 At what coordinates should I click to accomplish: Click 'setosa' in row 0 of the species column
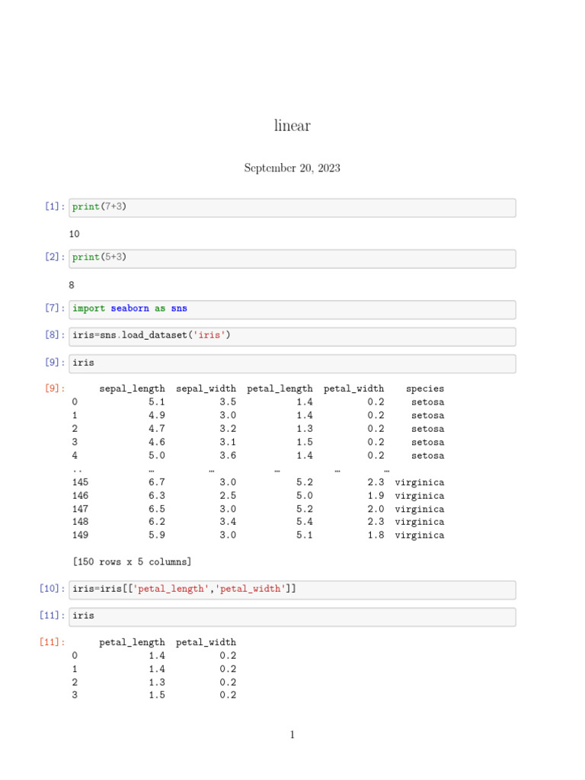pyautogui.click(x=428, y=402)
